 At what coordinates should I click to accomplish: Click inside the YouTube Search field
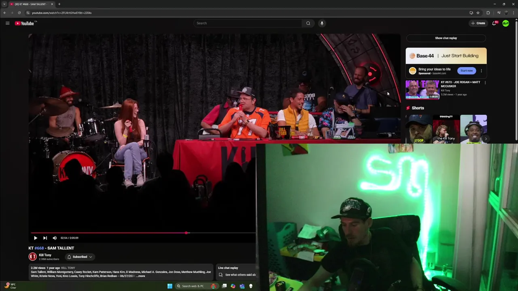point(248,23)
